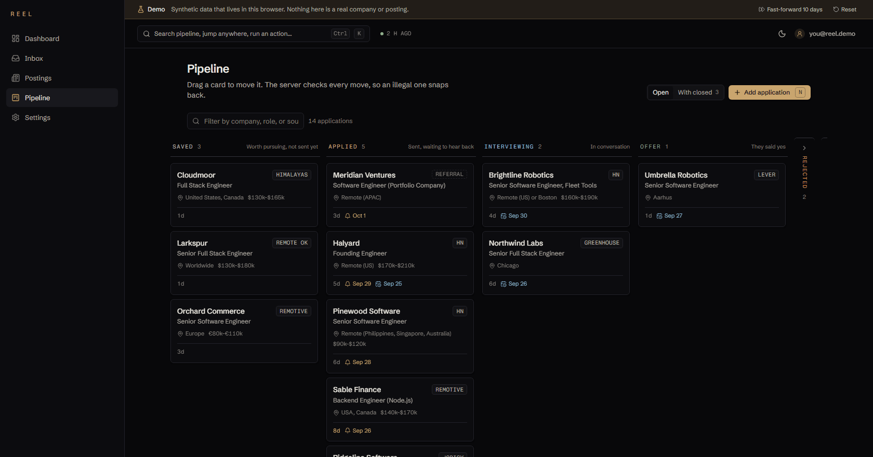This screenshot has width=873, height=457.
Task: Select the Pipeline board icon
Action: (x=16, y=98)
